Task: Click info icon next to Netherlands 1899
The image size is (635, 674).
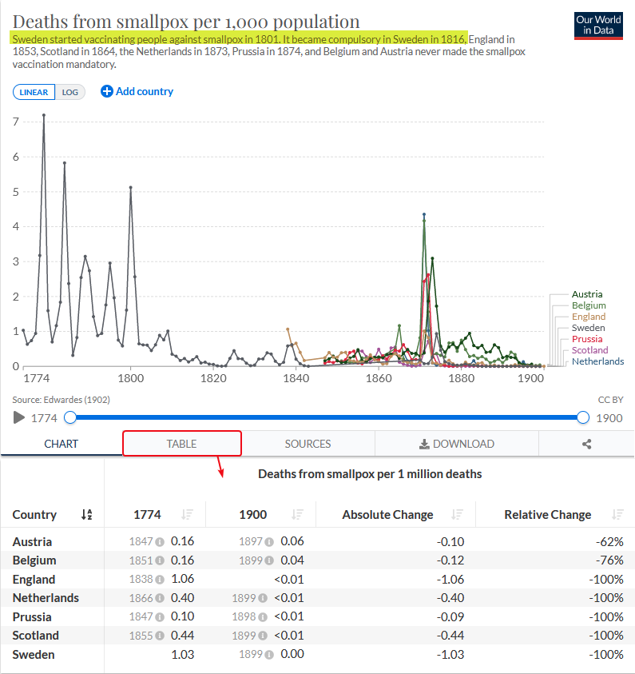Action: 263,598
